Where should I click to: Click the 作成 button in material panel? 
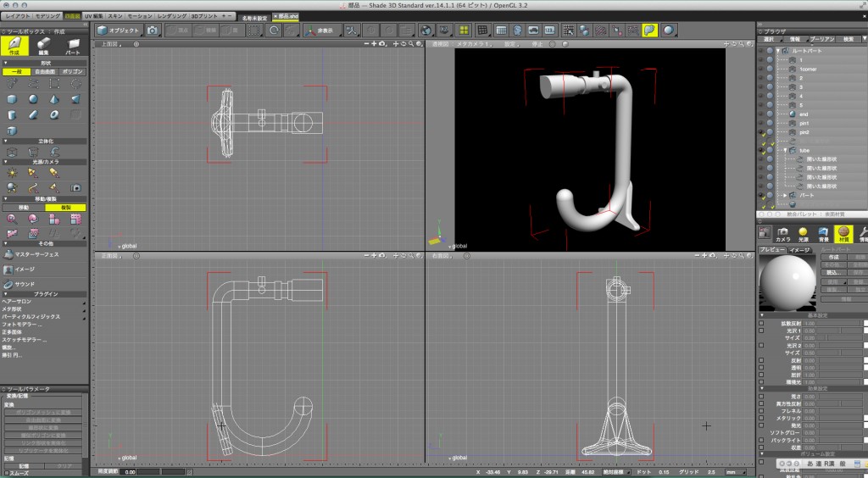[x=834, y=258]
